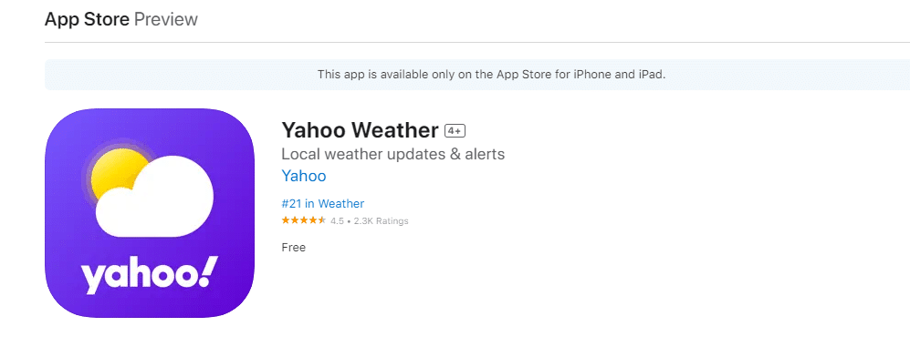Click the 4+ age rating badge
This screenshot has width=910, height=347.
(455, 131)
